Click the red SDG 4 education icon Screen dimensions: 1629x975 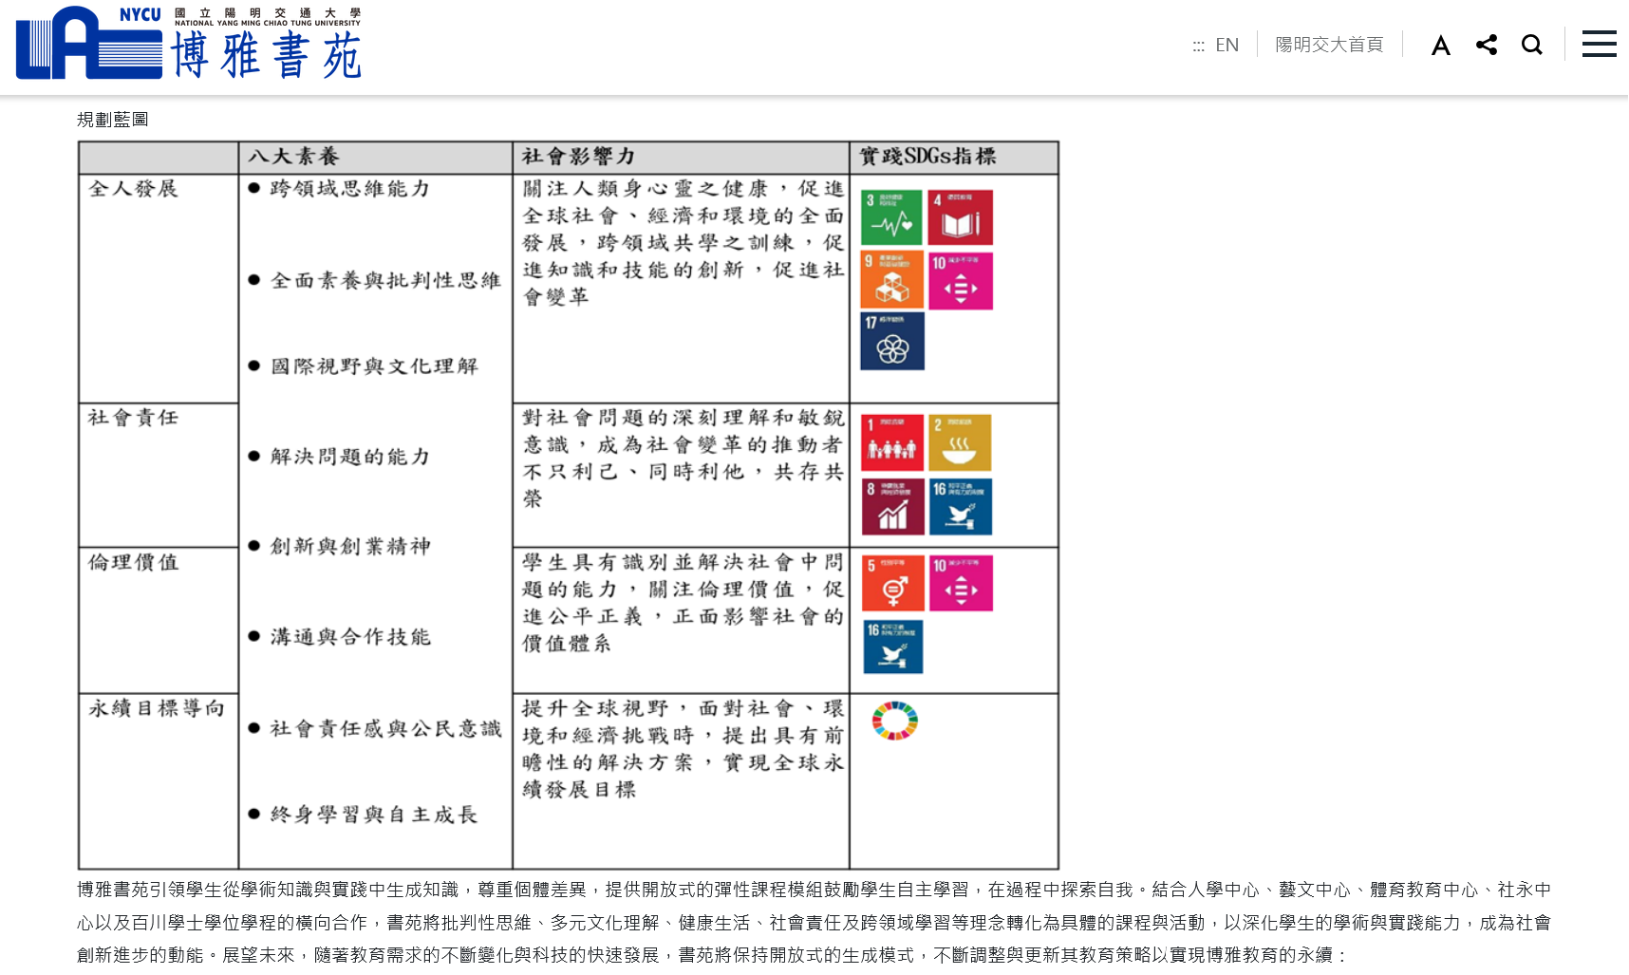[x=960, y=217]
